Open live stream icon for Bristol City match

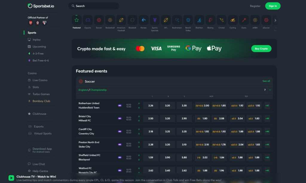tap(120, 118)
